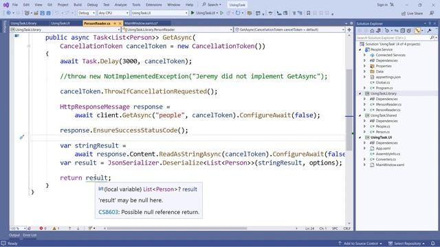This screenshot has height=247, width=440.
Task: Click the CS8603 error code link
Action: tap(109, 212)
